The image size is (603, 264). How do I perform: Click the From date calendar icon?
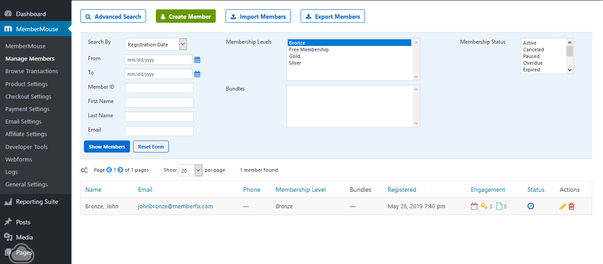197,60
